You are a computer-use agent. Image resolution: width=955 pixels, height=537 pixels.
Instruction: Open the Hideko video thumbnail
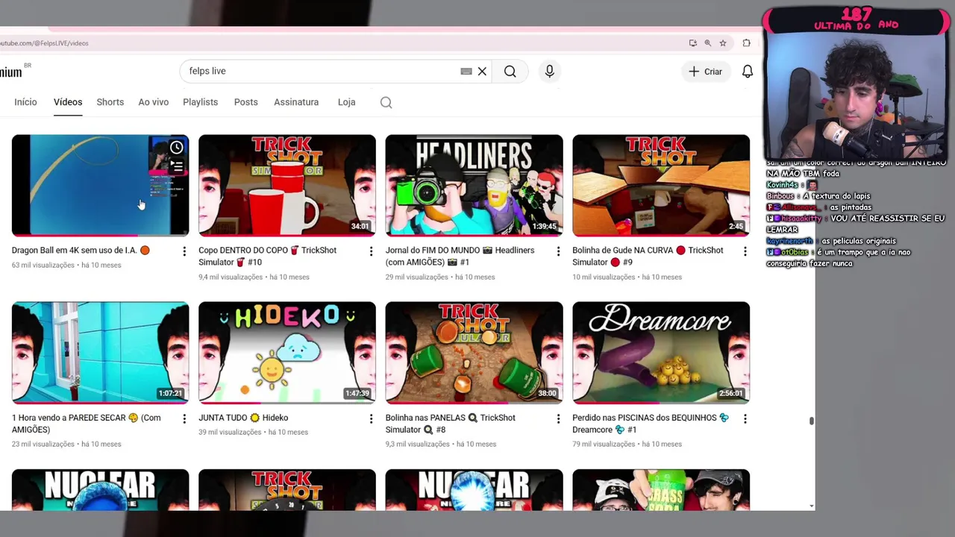point(287,352)
